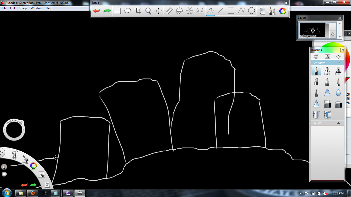Toggle the Symmetry tool
The height and width of the screenshot is (197, 351).
pyautogui.click(x=200, y=11)
